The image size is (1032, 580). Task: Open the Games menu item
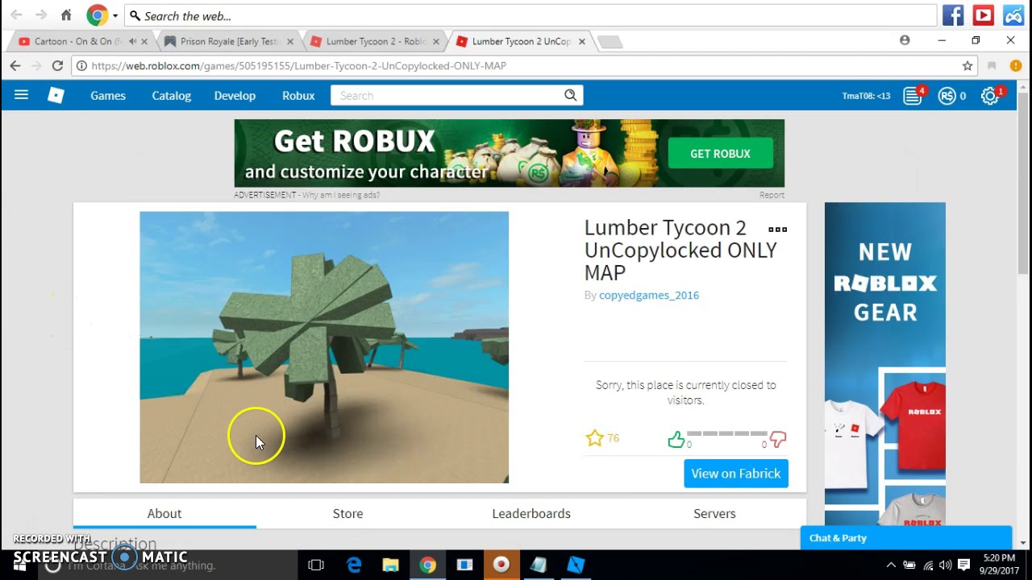pyautogui.click(x=108, y=96)
